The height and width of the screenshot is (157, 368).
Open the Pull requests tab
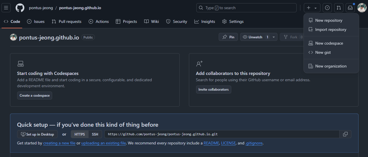coord(66,21)
